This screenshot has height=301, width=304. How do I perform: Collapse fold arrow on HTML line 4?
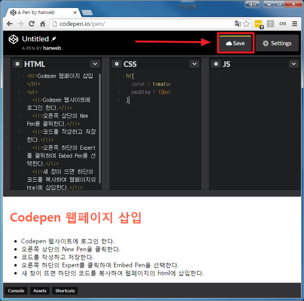point(23,116)
